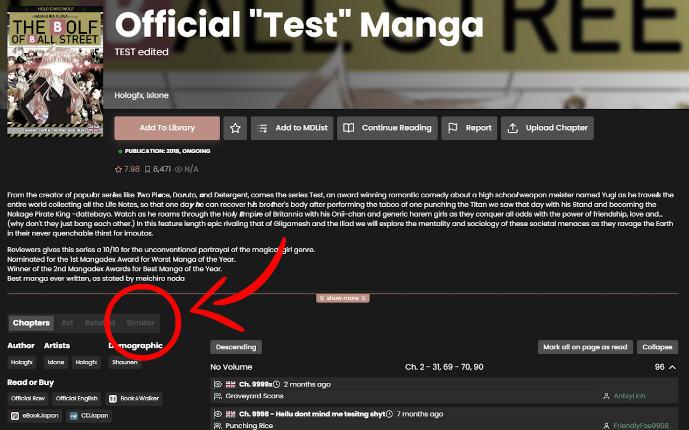Image resolution: width=689 pixels, height=430 pixels.
Task: Open the CDJapan store link
Action: point(89,416)
